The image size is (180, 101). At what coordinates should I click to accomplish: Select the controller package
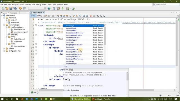coord(14,34)
